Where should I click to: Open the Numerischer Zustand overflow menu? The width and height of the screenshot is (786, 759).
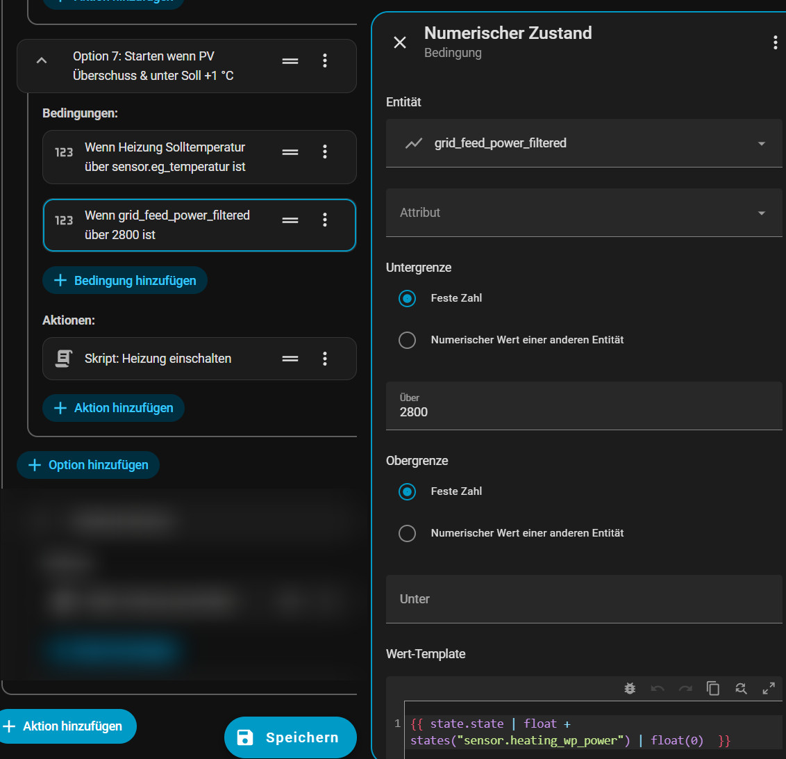tap(775, 42)
